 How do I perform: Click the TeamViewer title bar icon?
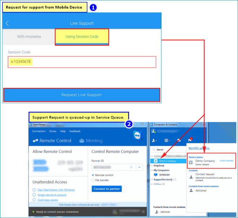click(x=30, y=125)
